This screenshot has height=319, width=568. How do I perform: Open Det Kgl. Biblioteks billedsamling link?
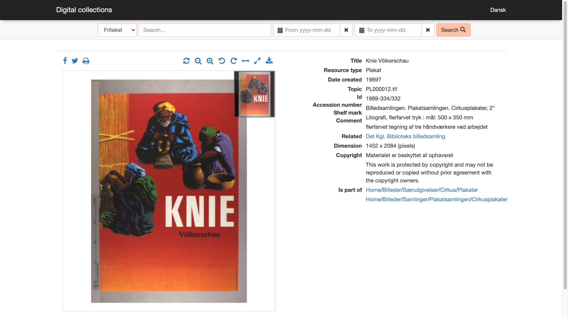(x=405, y=136)
